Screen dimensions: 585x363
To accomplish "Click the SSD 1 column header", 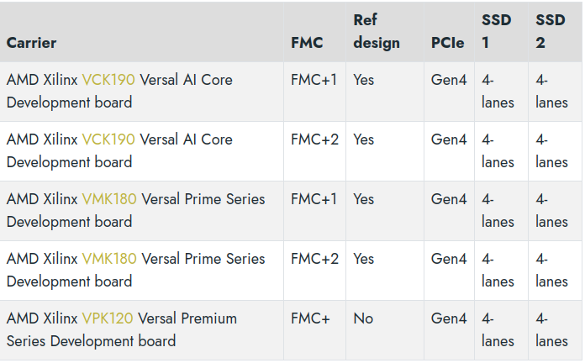I will pyautogui.click(x=498, y=30).
